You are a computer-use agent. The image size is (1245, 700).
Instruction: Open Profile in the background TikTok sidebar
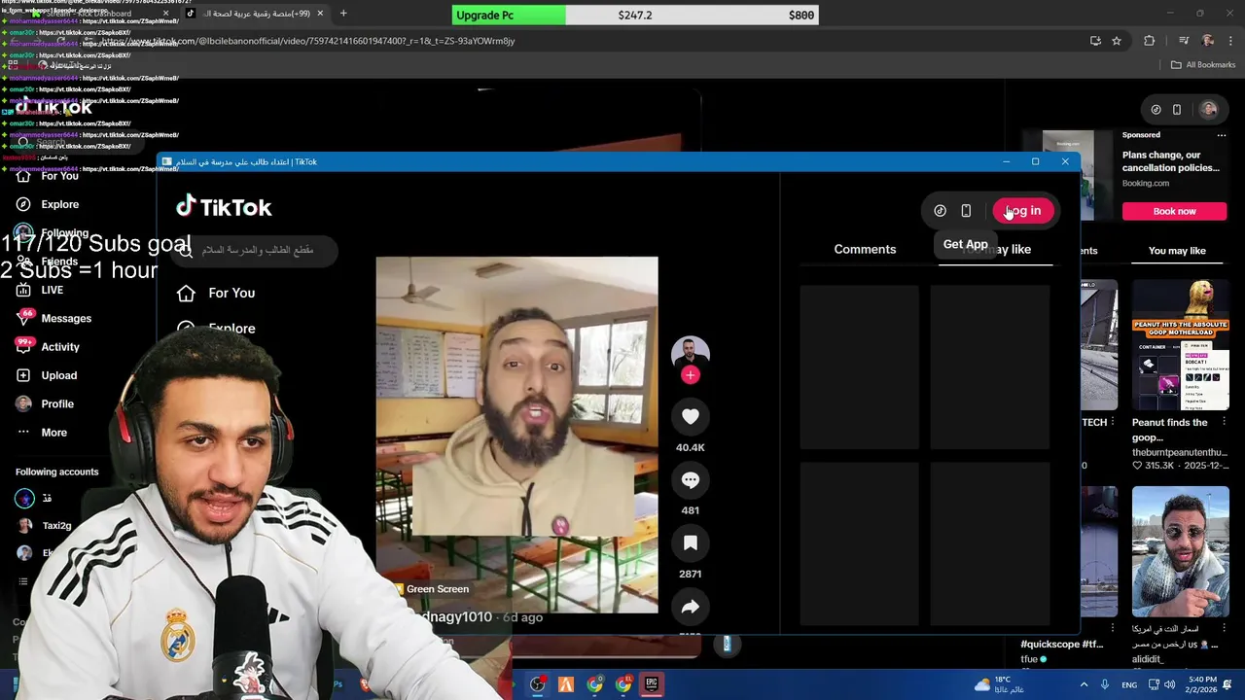45,403
